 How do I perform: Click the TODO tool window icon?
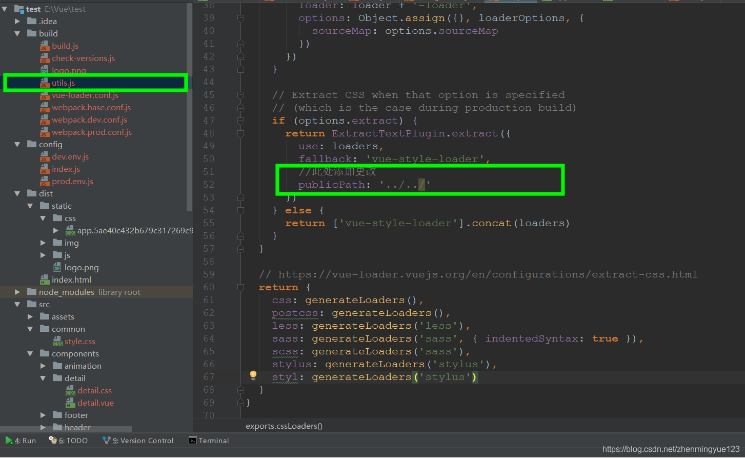click(53, 441)
